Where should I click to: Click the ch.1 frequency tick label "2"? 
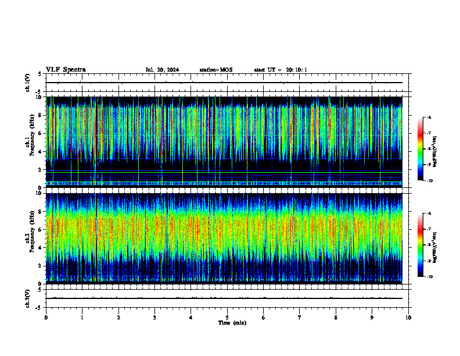[x=41, y=170]
